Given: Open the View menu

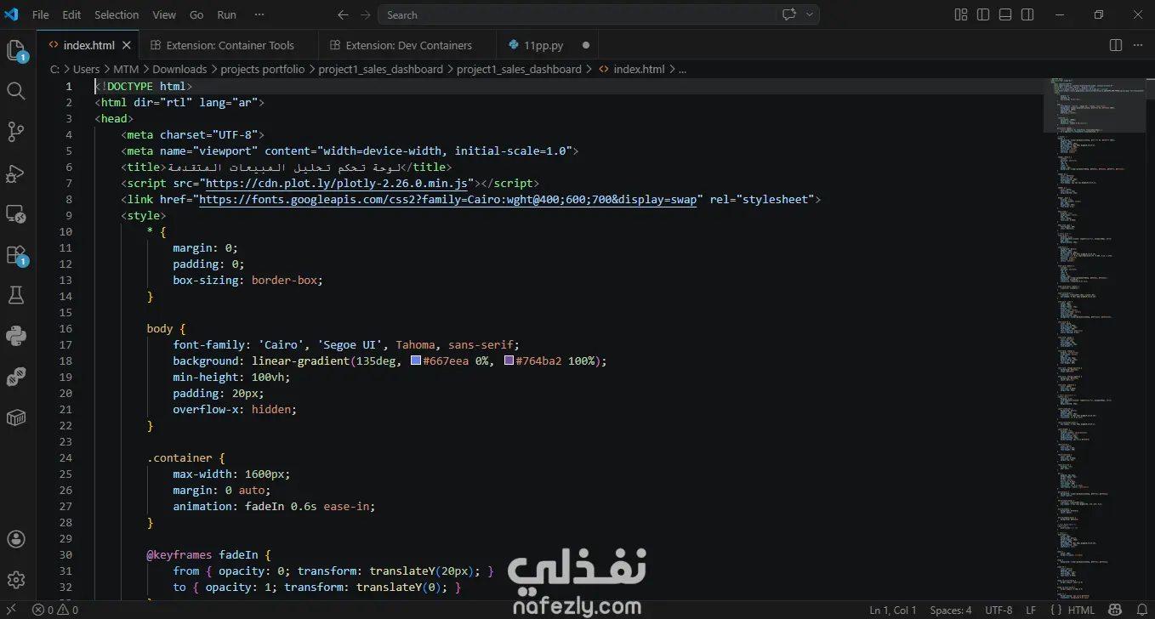Looking at the screenshot, I should 164,14.
